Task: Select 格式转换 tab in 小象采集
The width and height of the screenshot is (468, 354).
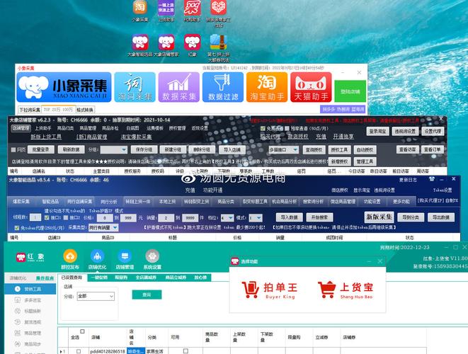Action: click(85, 110)
